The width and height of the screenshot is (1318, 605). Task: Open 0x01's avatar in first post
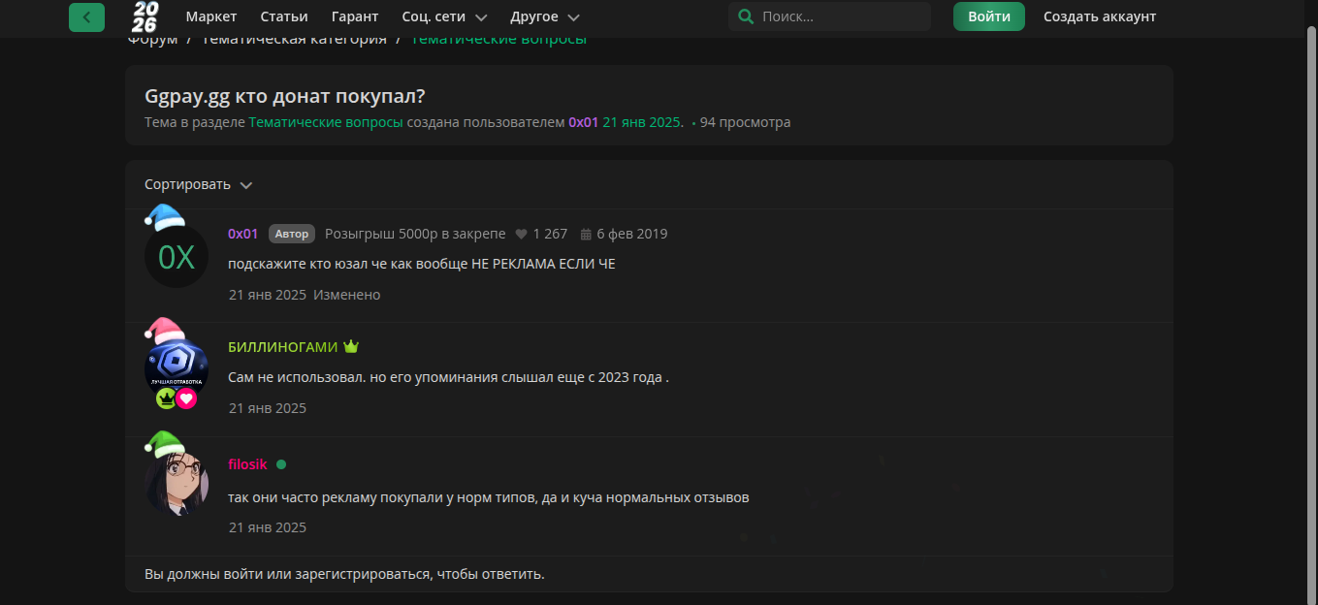click(177, 257)
